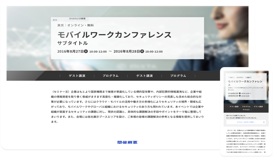Tap the first ゲスト講演 in mobile navigation
273x158 pixels.
(234, 106)
